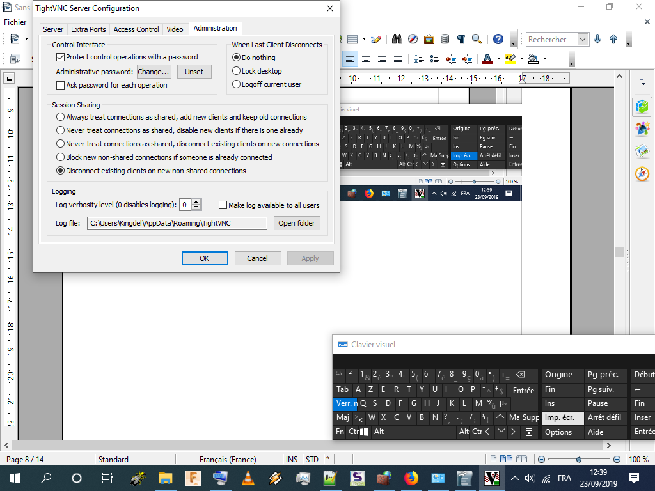Open LibreOffice Help question mark icon
Viewport: 655px width, 491px height.
click(498, 39)
